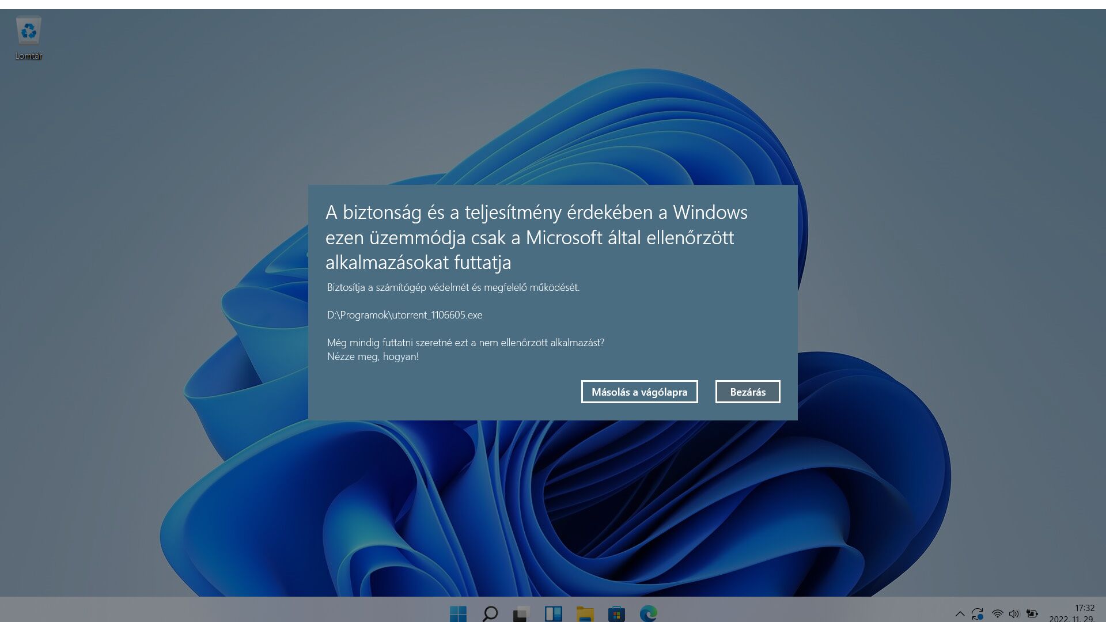
Task: Open taskbar Search magnifier
Action: [490, 614]
